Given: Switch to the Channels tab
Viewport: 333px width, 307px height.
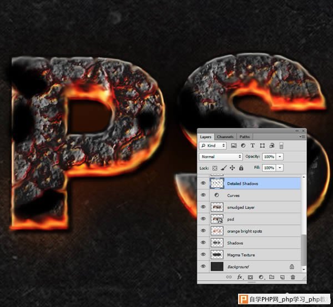Looking at the screenshot, I should (225, 137).
